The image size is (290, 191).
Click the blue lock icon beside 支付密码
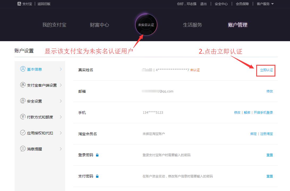[x=97, y=176]
